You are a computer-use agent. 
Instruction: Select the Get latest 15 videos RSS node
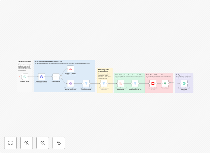(x=121, y=83)
